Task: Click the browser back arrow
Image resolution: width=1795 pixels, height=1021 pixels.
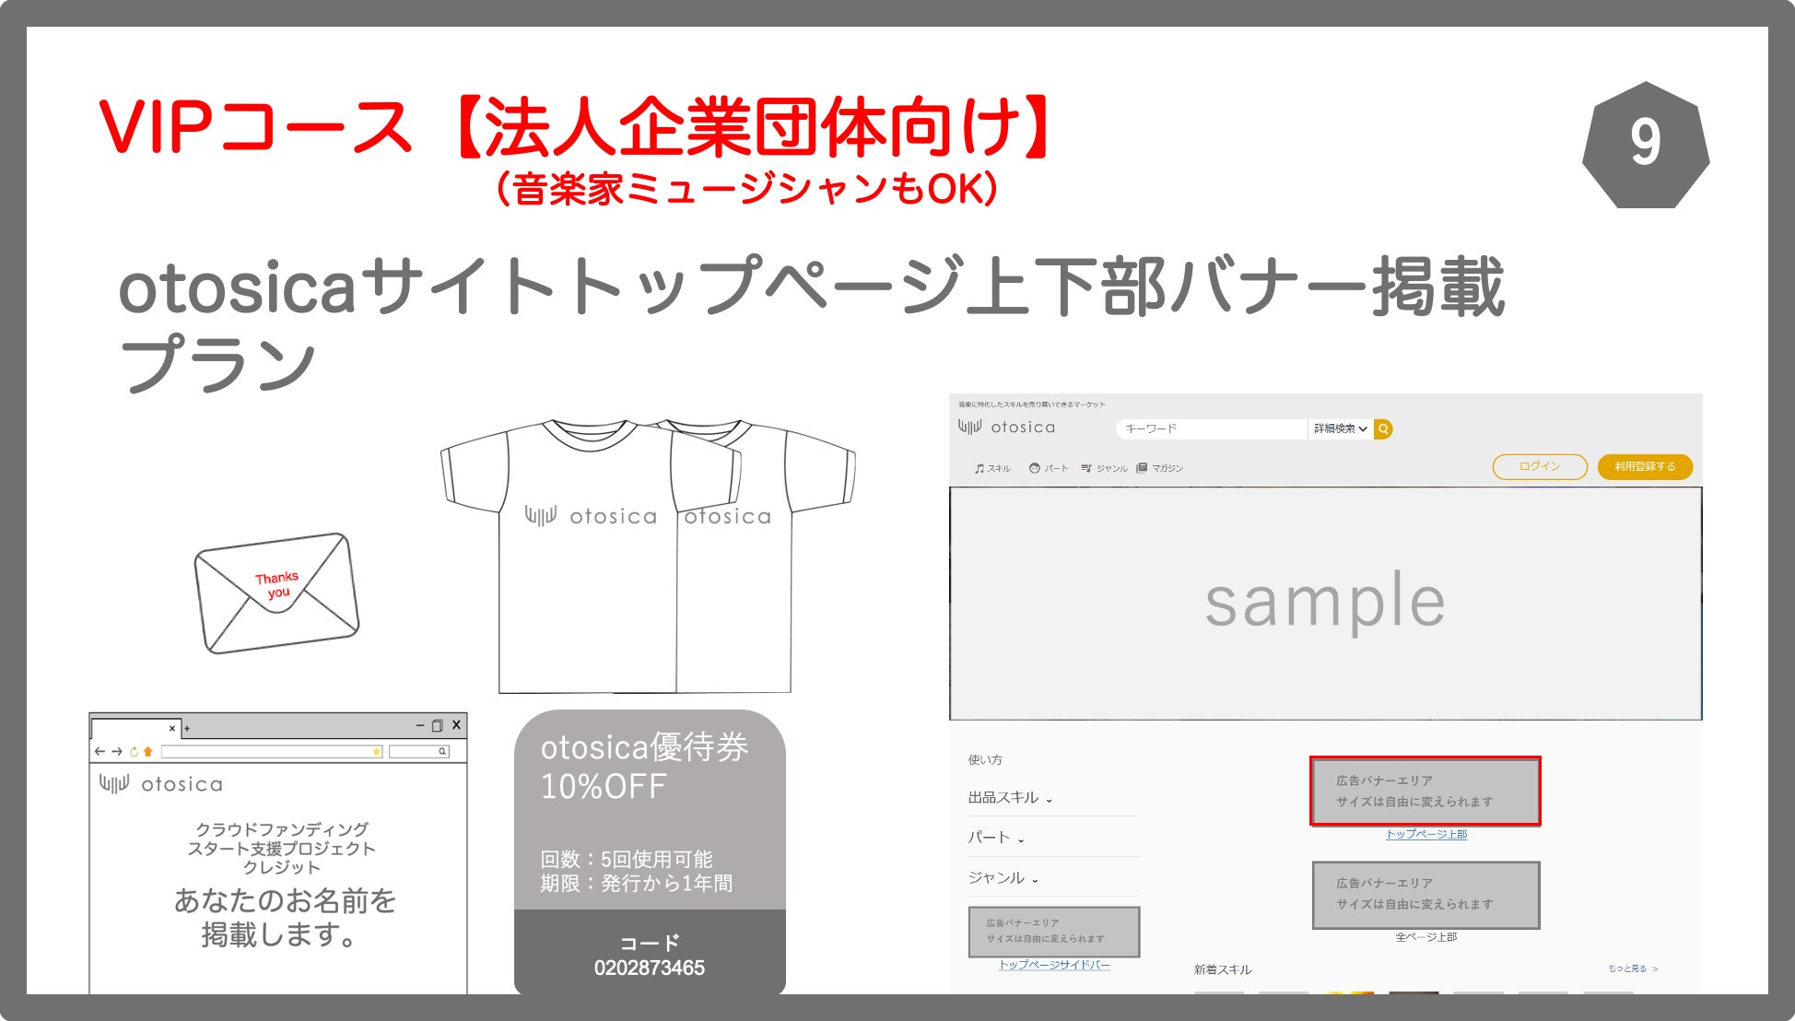Action: click(100, 752)
